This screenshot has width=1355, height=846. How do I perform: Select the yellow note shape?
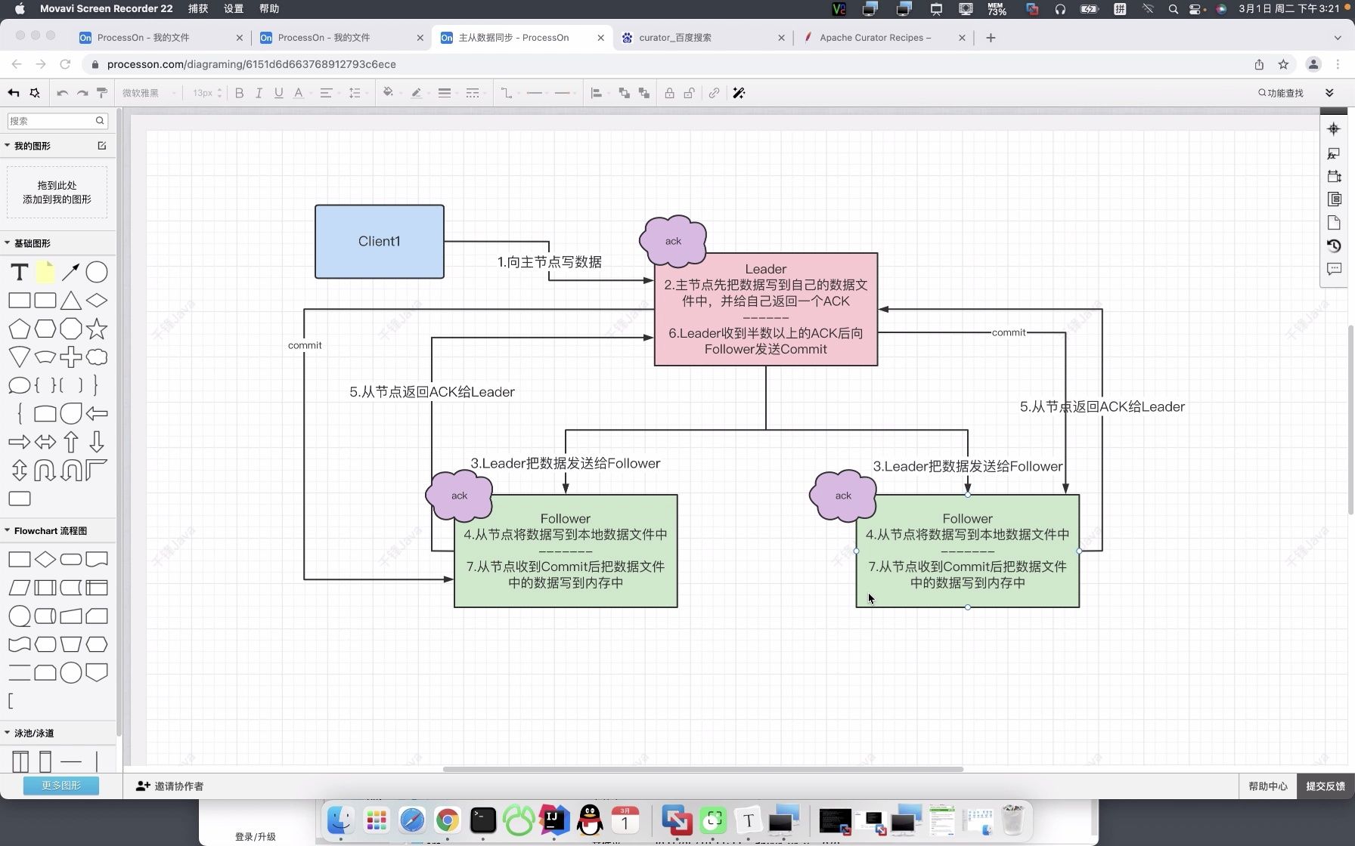tap(45, 272)
